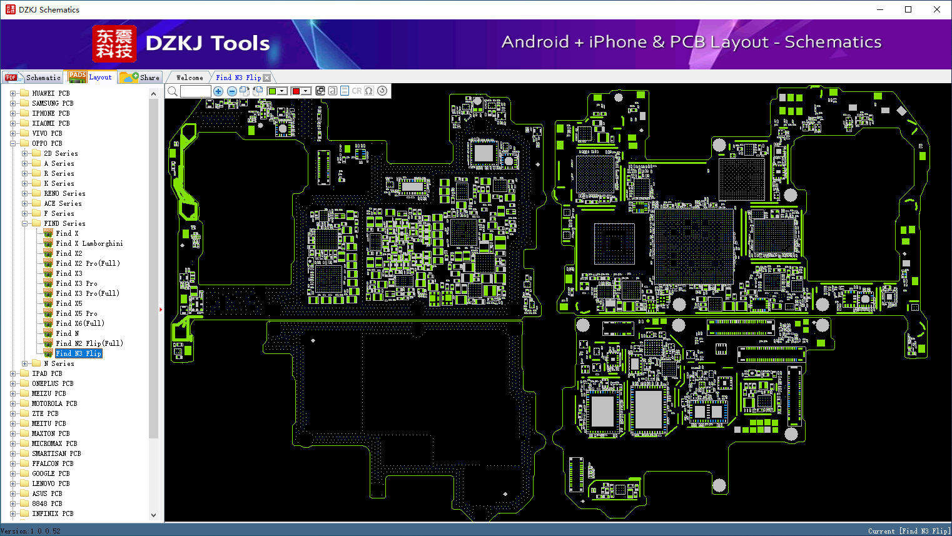Click the overlapping-squares layer icon
Image resolution: width=952 pixels, height=536 pixels.
click(320, 91)
